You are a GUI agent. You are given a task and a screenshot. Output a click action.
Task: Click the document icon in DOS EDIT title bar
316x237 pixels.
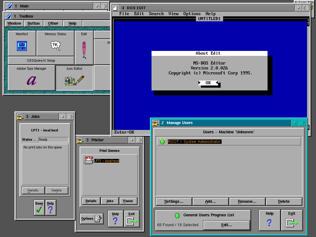[x=115, y=8]
